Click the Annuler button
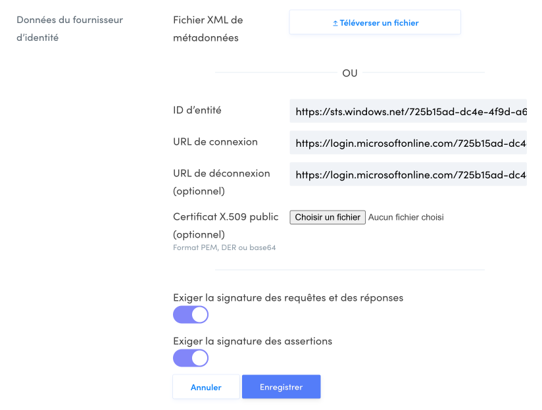The image size is (542, 410). tap(206, 387)
